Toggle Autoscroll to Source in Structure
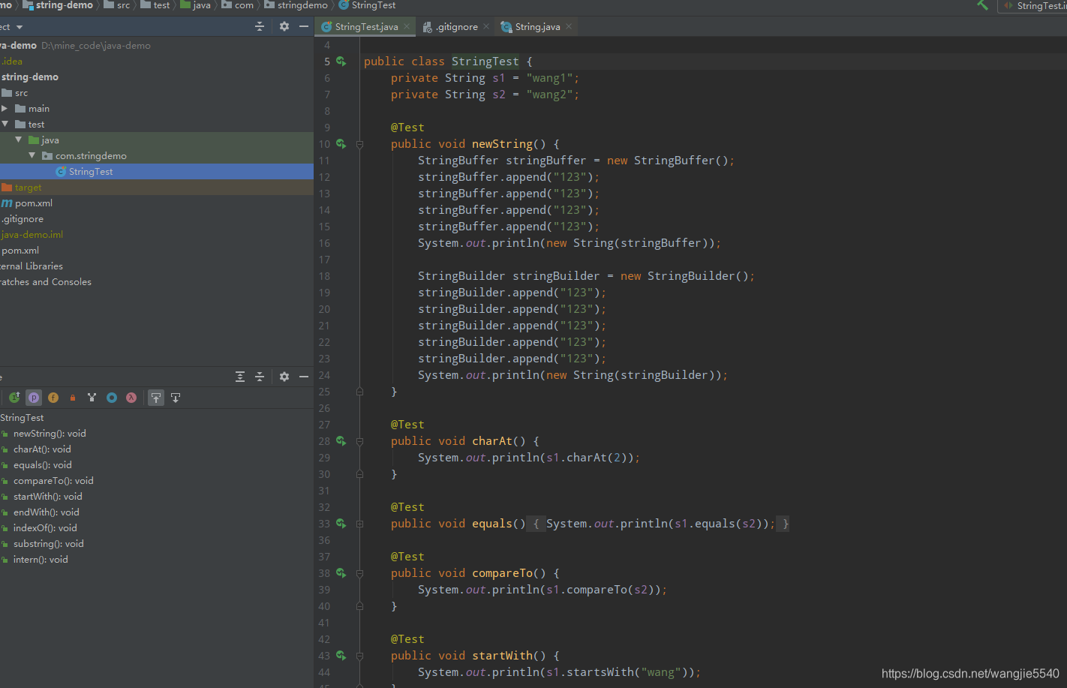This screenshot has width=1067, height=688. (x=156, y=398)
